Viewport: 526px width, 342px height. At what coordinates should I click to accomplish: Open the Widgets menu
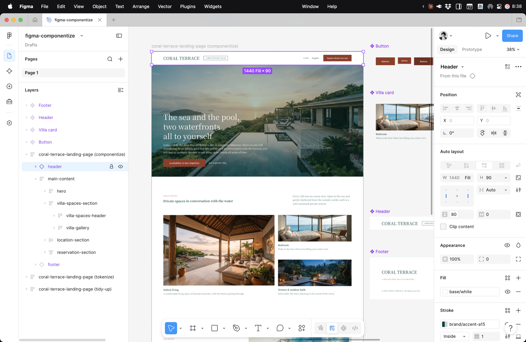tap(213, 6)
